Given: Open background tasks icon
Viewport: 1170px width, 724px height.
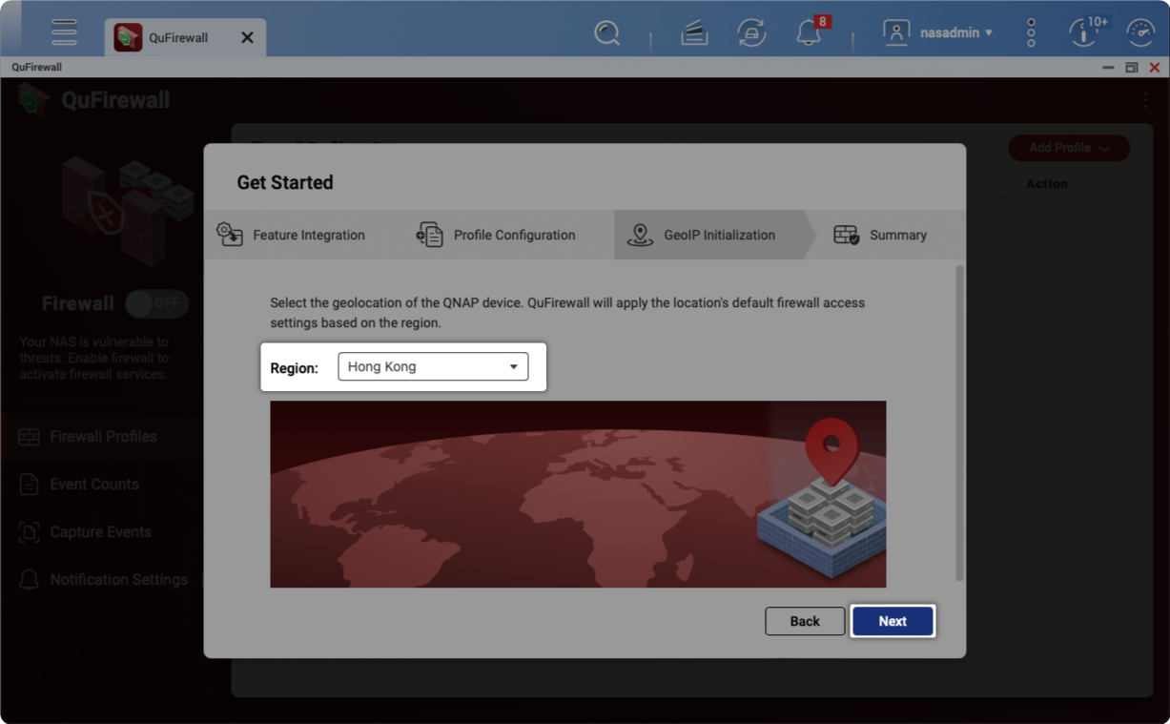Looking at the screenshot, I should coord(694,33).
